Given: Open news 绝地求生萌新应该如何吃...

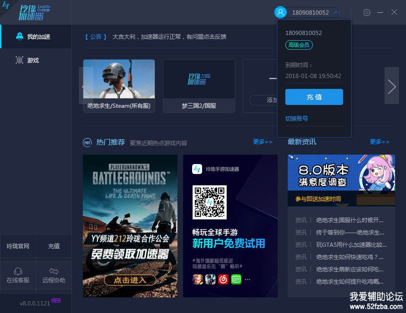Looking at the screenshot, I should pos(350,270).
